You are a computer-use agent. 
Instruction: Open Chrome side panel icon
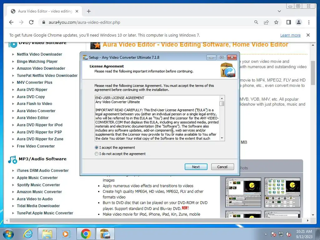(x=288, y=22)
